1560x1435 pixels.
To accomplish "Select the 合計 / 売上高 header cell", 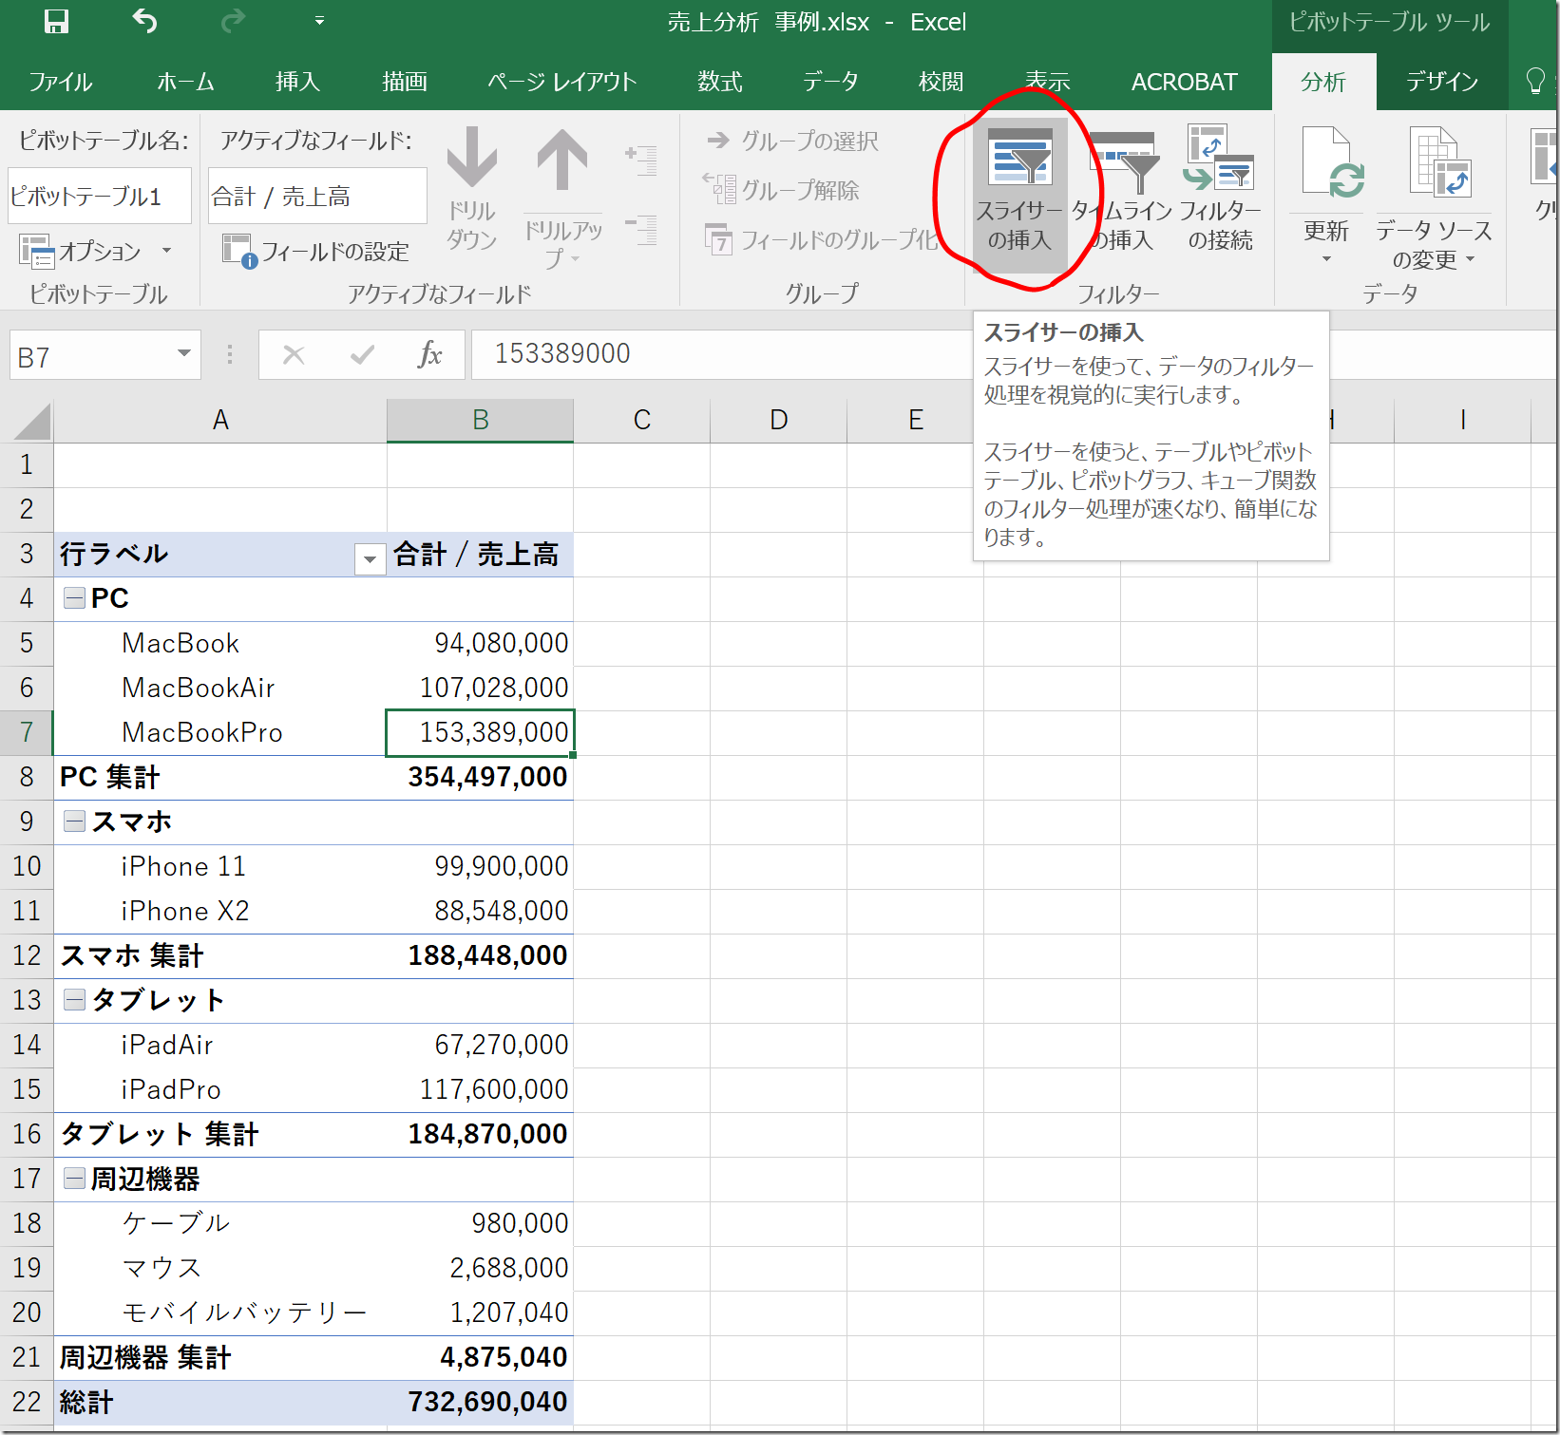I will [480, 554].
